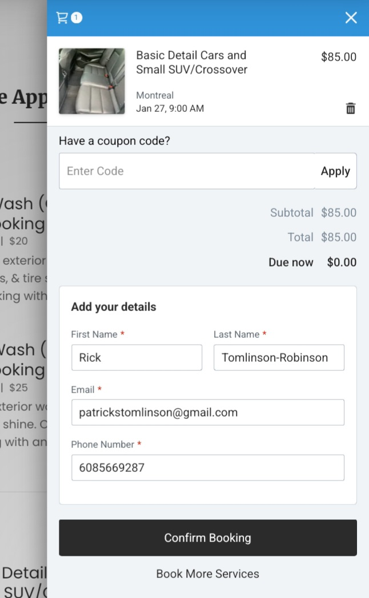This screenshot has height=598, width=369.
Task: Select the Basic Detail Cars and Small SUV/Crossover title
Action: (x=191, y=62)
